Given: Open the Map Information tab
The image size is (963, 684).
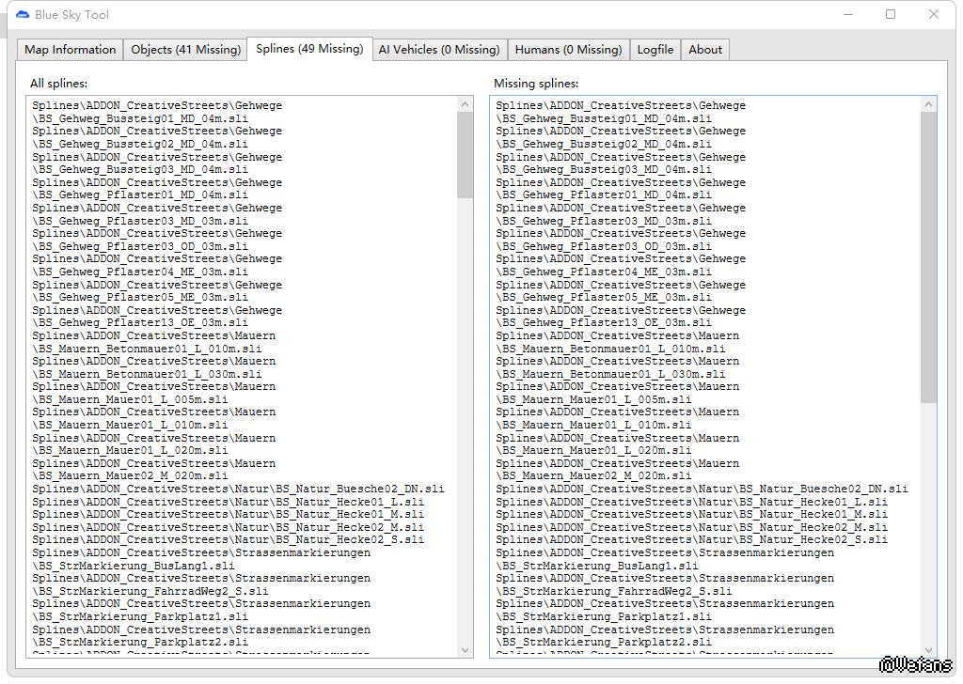Looking at the screenshot, I should point(71,50).
